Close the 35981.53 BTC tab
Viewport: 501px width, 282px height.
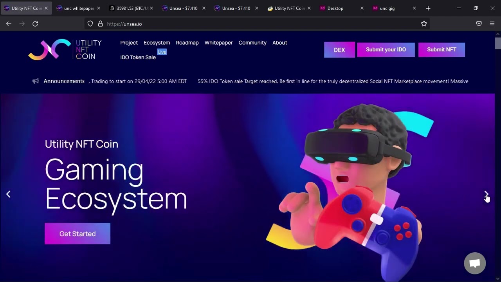pyautogui.click(x=151, y=8)
